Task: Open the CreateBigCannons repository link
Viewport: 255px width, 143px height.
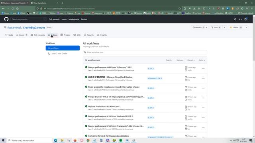Action: click(34, 27)
